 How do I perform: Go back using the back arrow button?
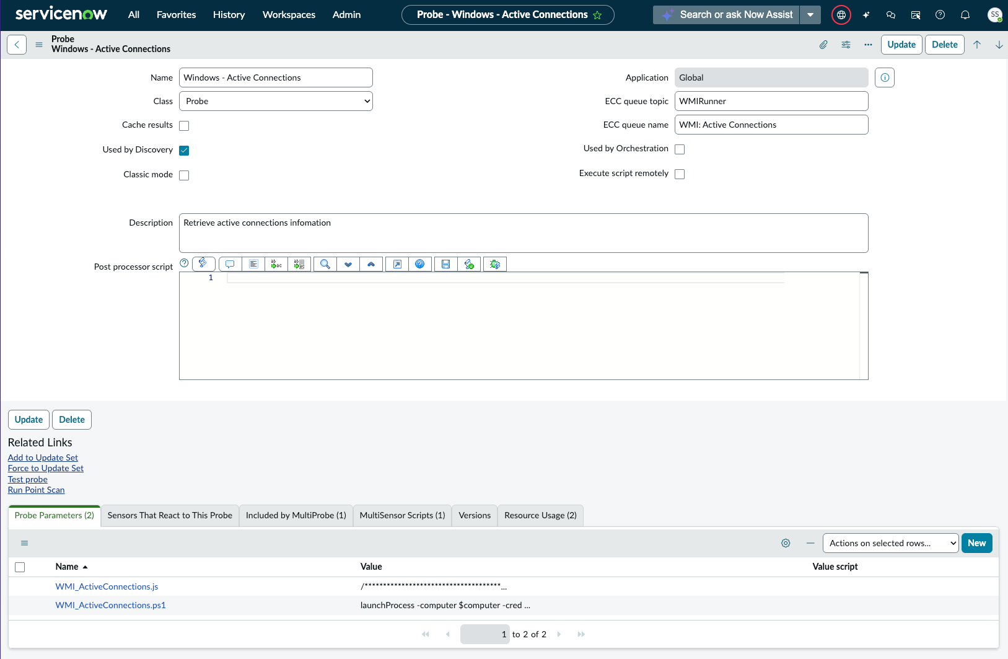point(17,45)
